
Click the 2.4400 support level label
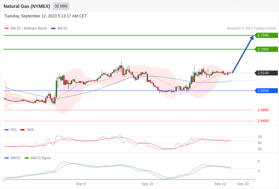[x=263, y=121]
